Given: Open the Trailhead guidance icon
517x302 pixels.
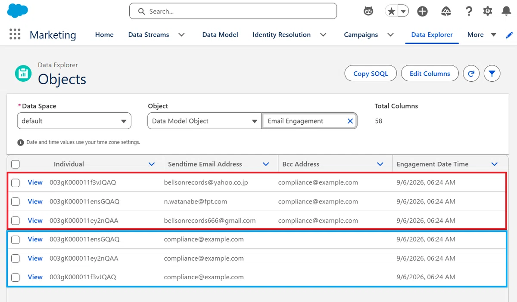Looking at the screenshot, I should 446,12.
